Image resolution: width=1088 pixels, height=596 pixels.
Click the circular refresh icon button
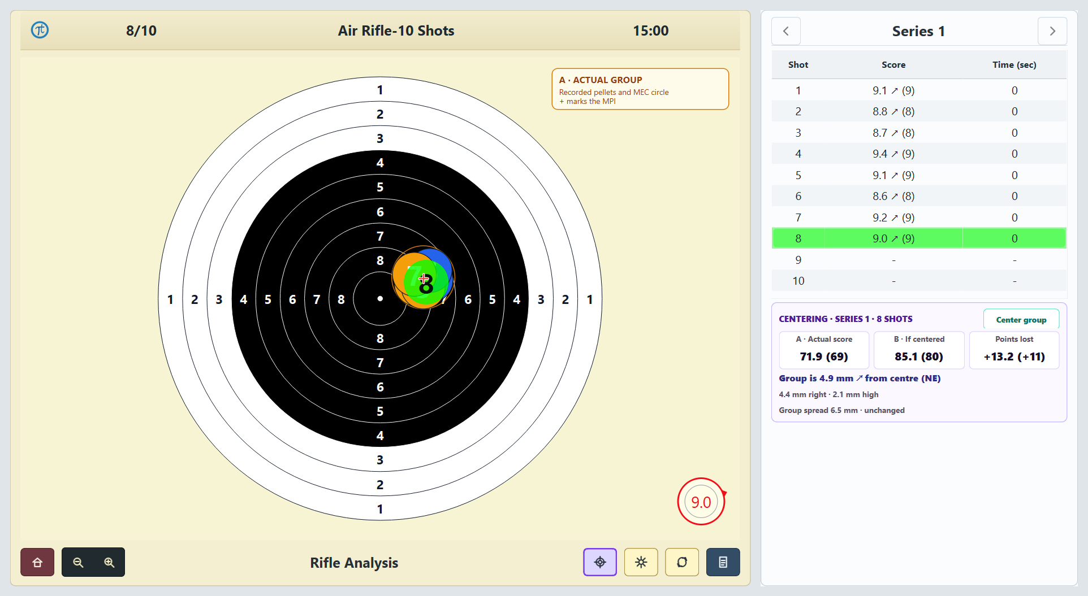click(x=682, y=562)
